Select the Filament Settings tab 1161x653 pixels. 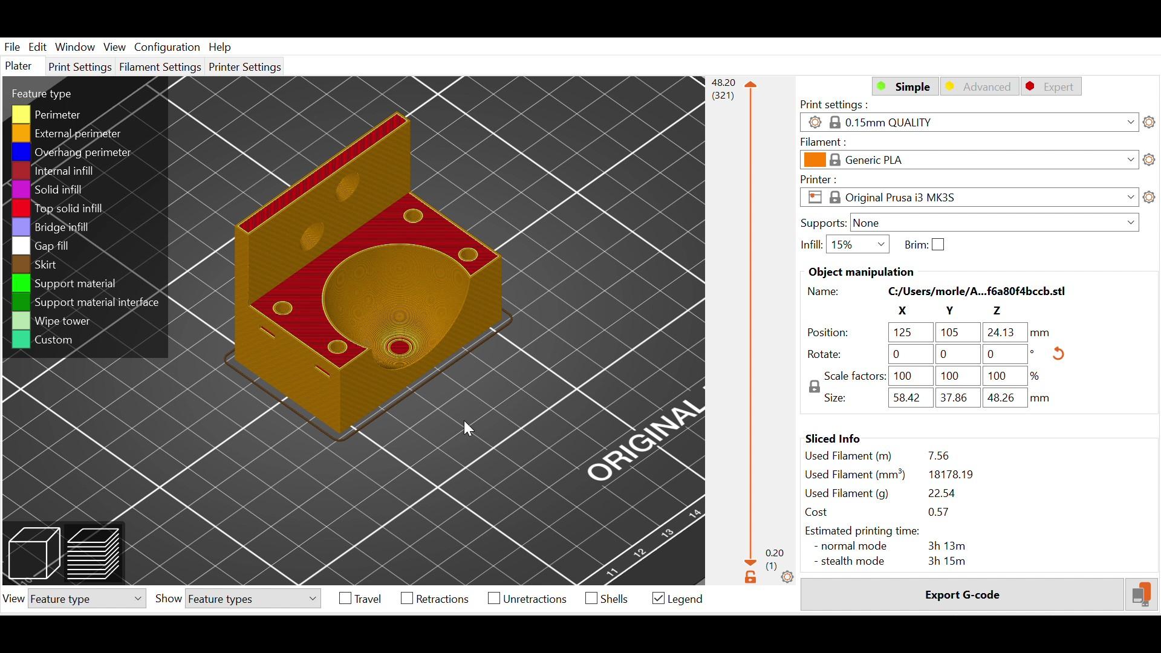point(160,66)
